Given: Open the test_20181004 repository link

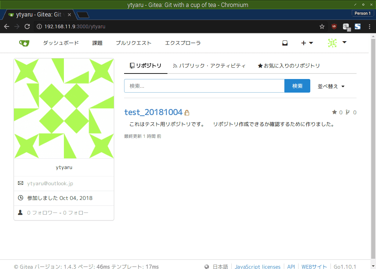Looking at the screenshot, I should click(x=153, y=112).
